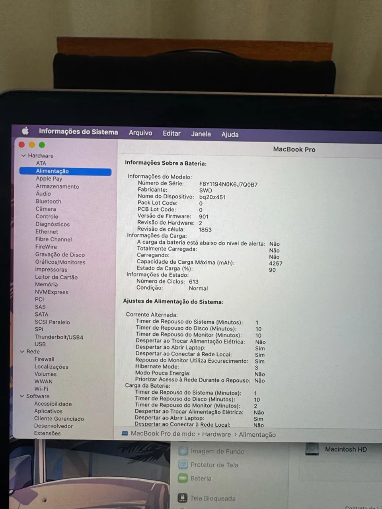Select Memória in sidebar
382x509 pixels.
pyautogui.click(x=46, y=284)
